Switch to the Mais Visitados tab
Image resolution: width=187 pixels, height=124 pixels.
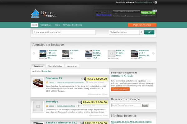point(55,66)
